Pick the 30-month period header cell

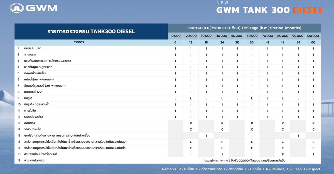(x=237, y=42)
